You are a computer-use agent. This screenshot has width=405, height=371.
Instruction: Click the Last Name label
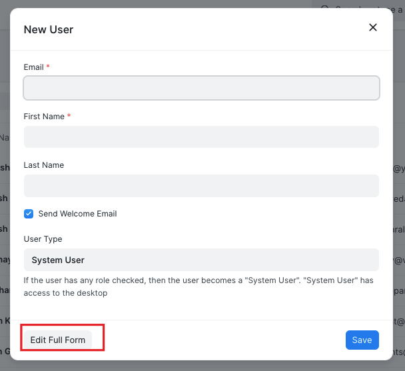43,165
